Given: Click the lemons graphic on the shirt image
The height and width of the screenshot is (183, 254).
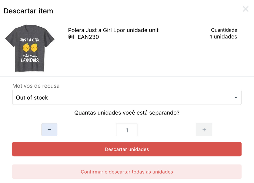Looking at the screenshot, I should 30,48.
